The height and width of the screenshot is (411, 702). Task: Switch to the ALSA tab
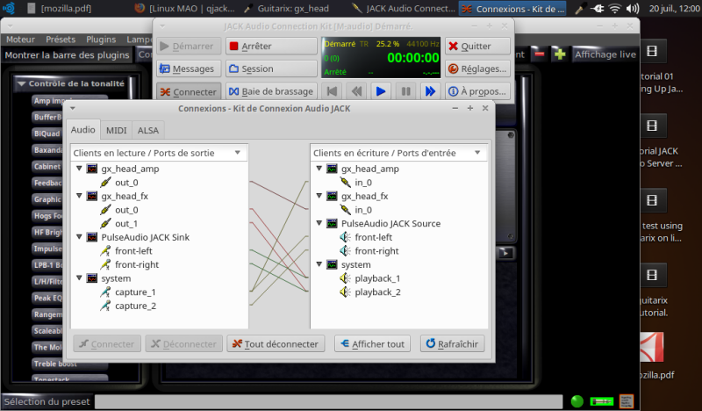(x=148, y=131)
